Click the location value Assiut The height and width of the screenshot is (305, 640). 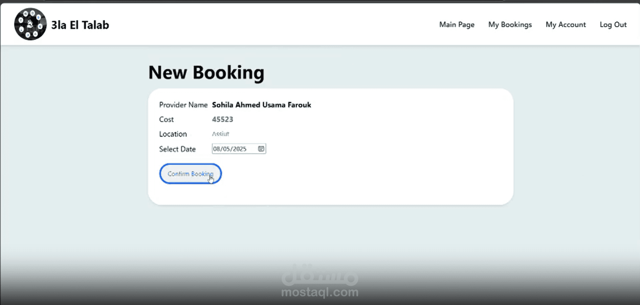[x=220, y=134]
